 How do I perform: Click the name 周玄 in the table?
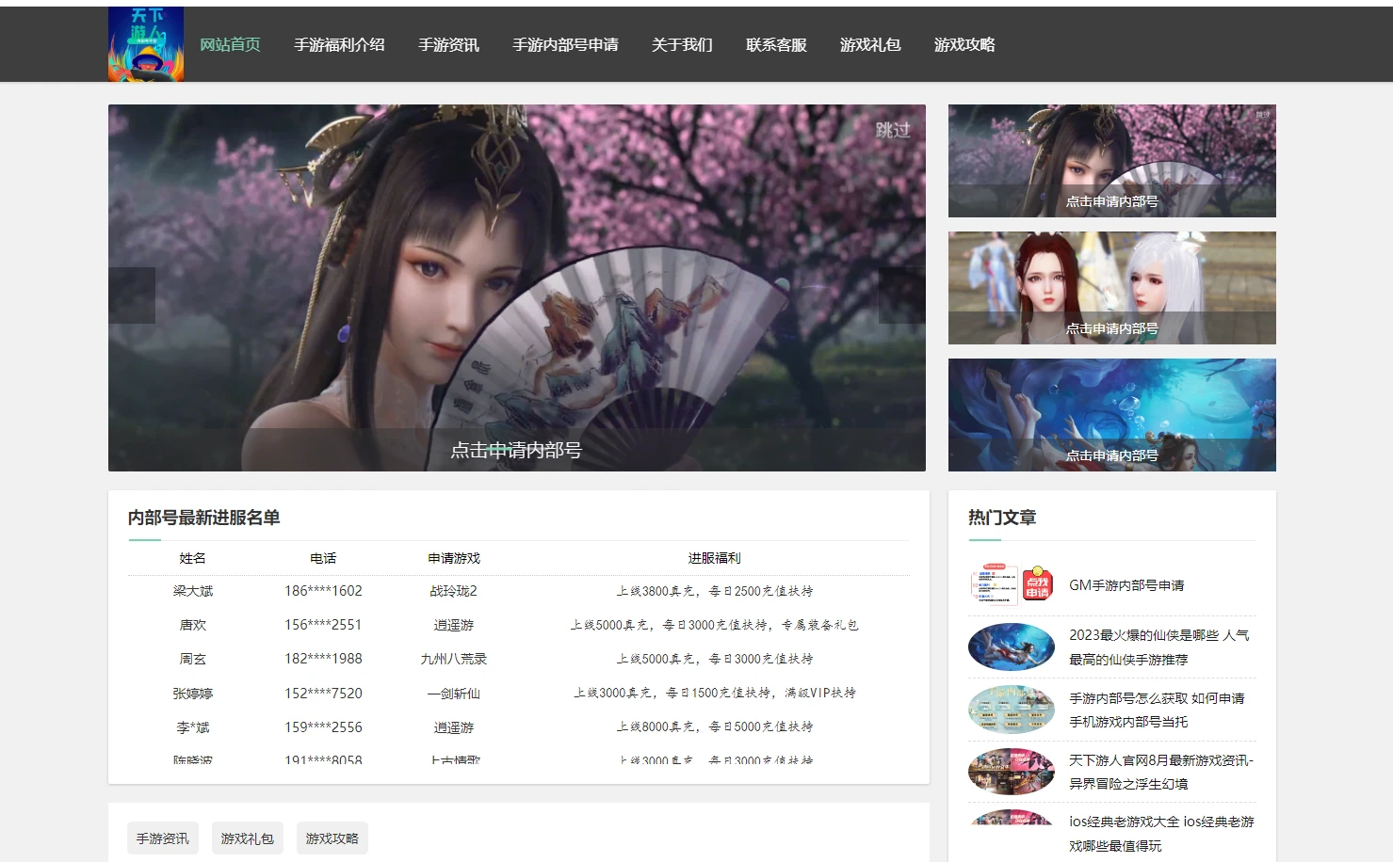193,659
